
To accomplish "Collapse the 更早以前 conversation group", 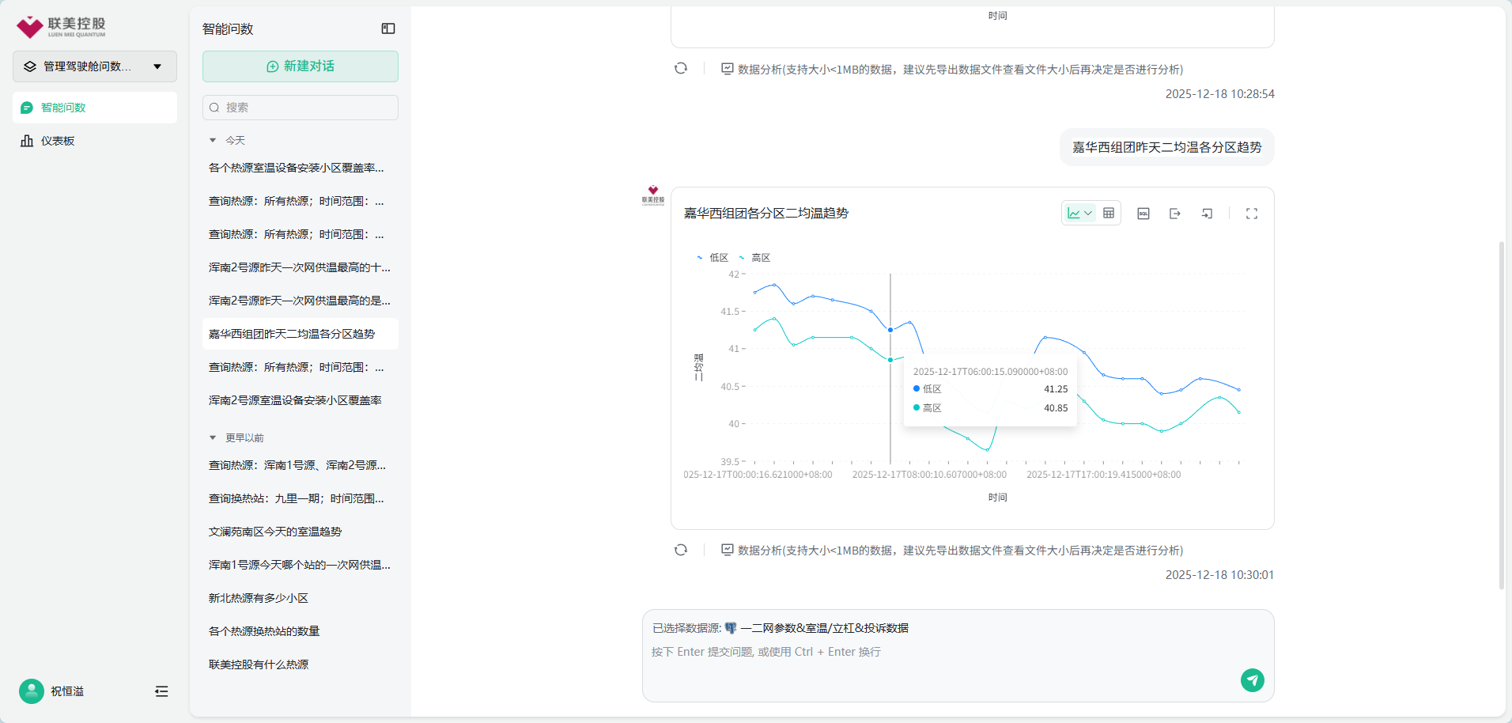I will [x=213, y=437].
